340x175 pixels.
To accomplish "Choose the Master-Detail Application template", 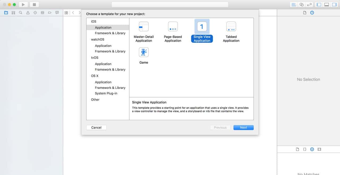I will click(x=144, y=27).
